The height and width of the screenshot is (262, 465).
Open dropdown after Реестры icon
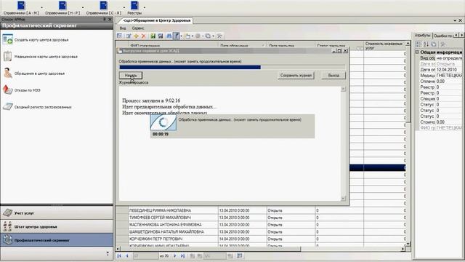(145, 7)
